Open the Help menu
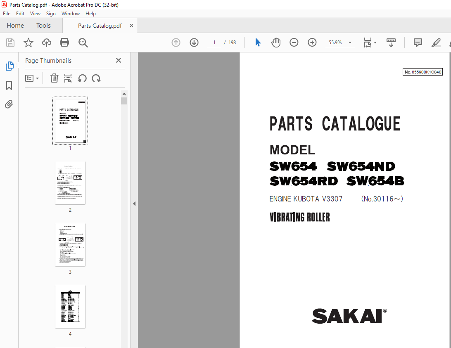The width and height of the screenshot is (451, 348). pyautogui.click(x=90, y=14)
